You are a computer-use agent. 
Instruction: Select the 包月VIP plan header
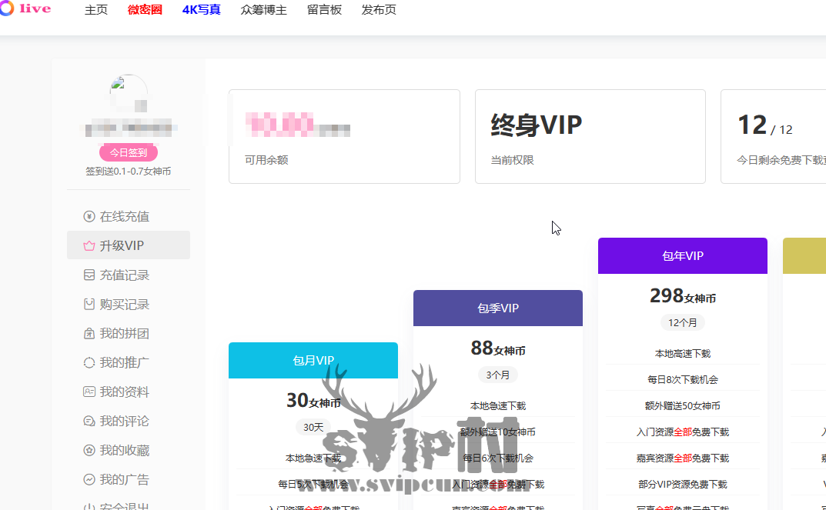313,361
